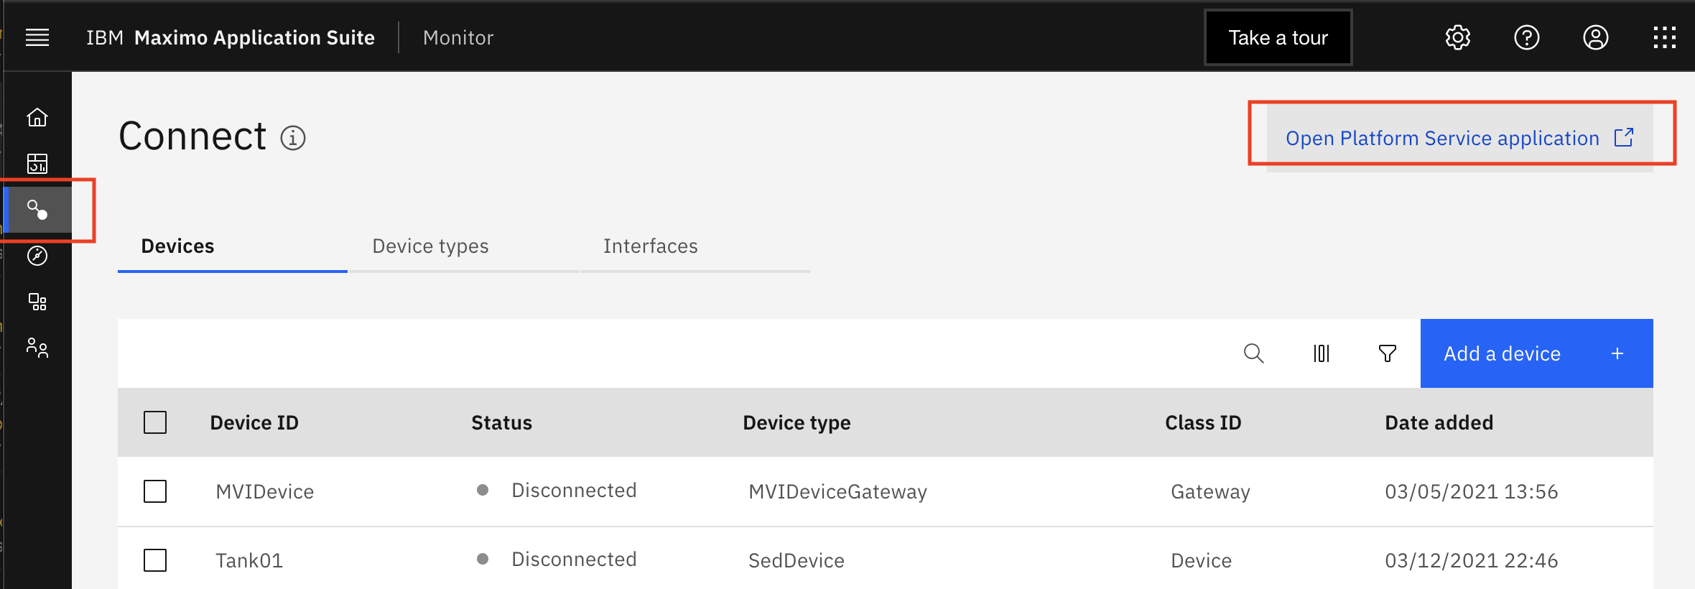This screenshot has height=589, width=1695.
Task: Click IBM Maximo Application Suite title
Action: point(231,37)
